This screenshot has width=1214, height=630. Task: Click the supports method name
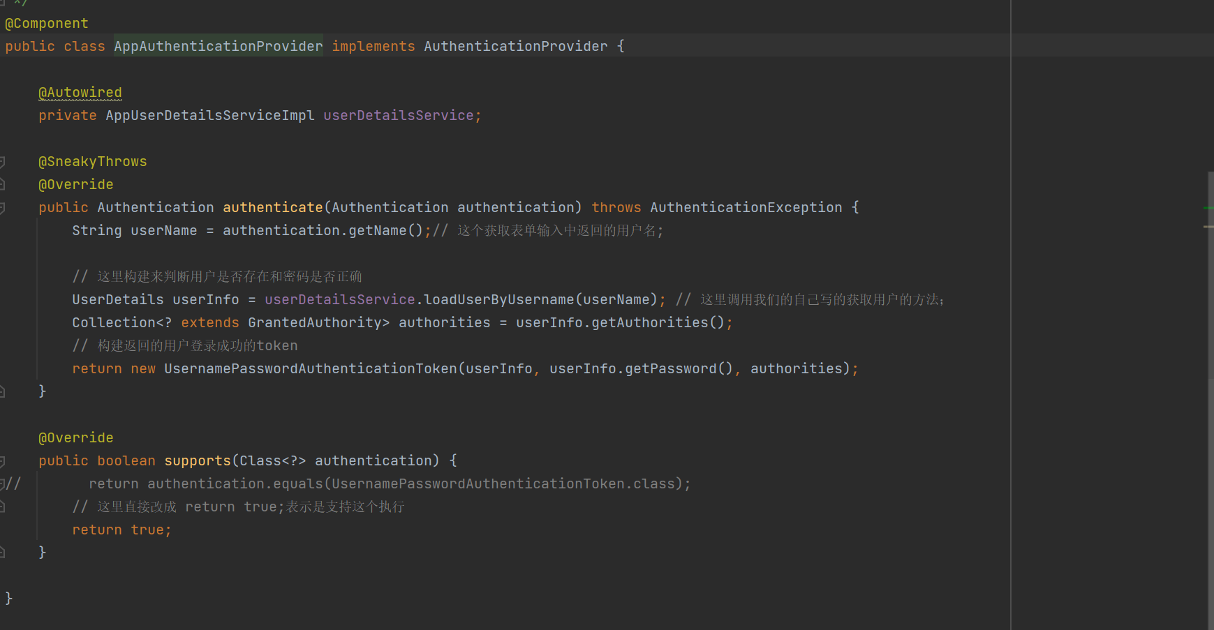point(198,461)
